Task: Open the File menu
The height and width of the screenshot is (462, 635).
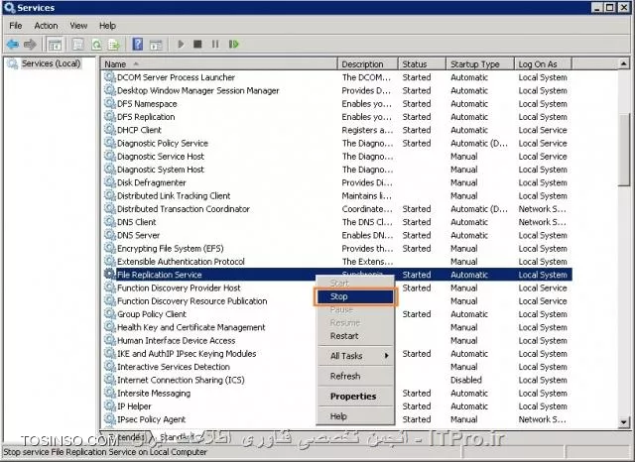Action: coord(16,26)
